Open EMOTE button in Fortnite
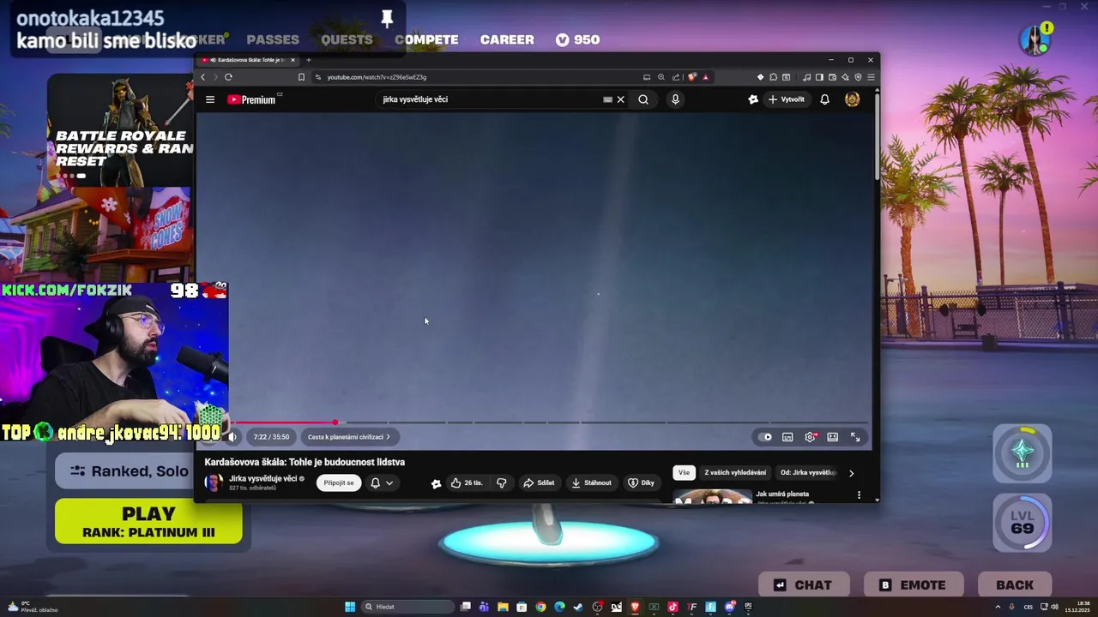Image resolution: width=1098 pixels, height=617 pixels. [x=914, y=584]
